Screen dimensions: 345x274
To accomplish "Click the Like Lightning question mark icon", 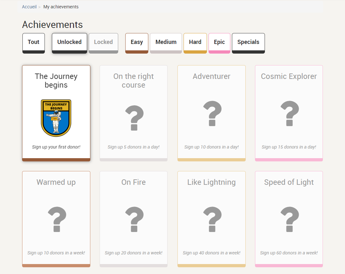I will point(212,219).
